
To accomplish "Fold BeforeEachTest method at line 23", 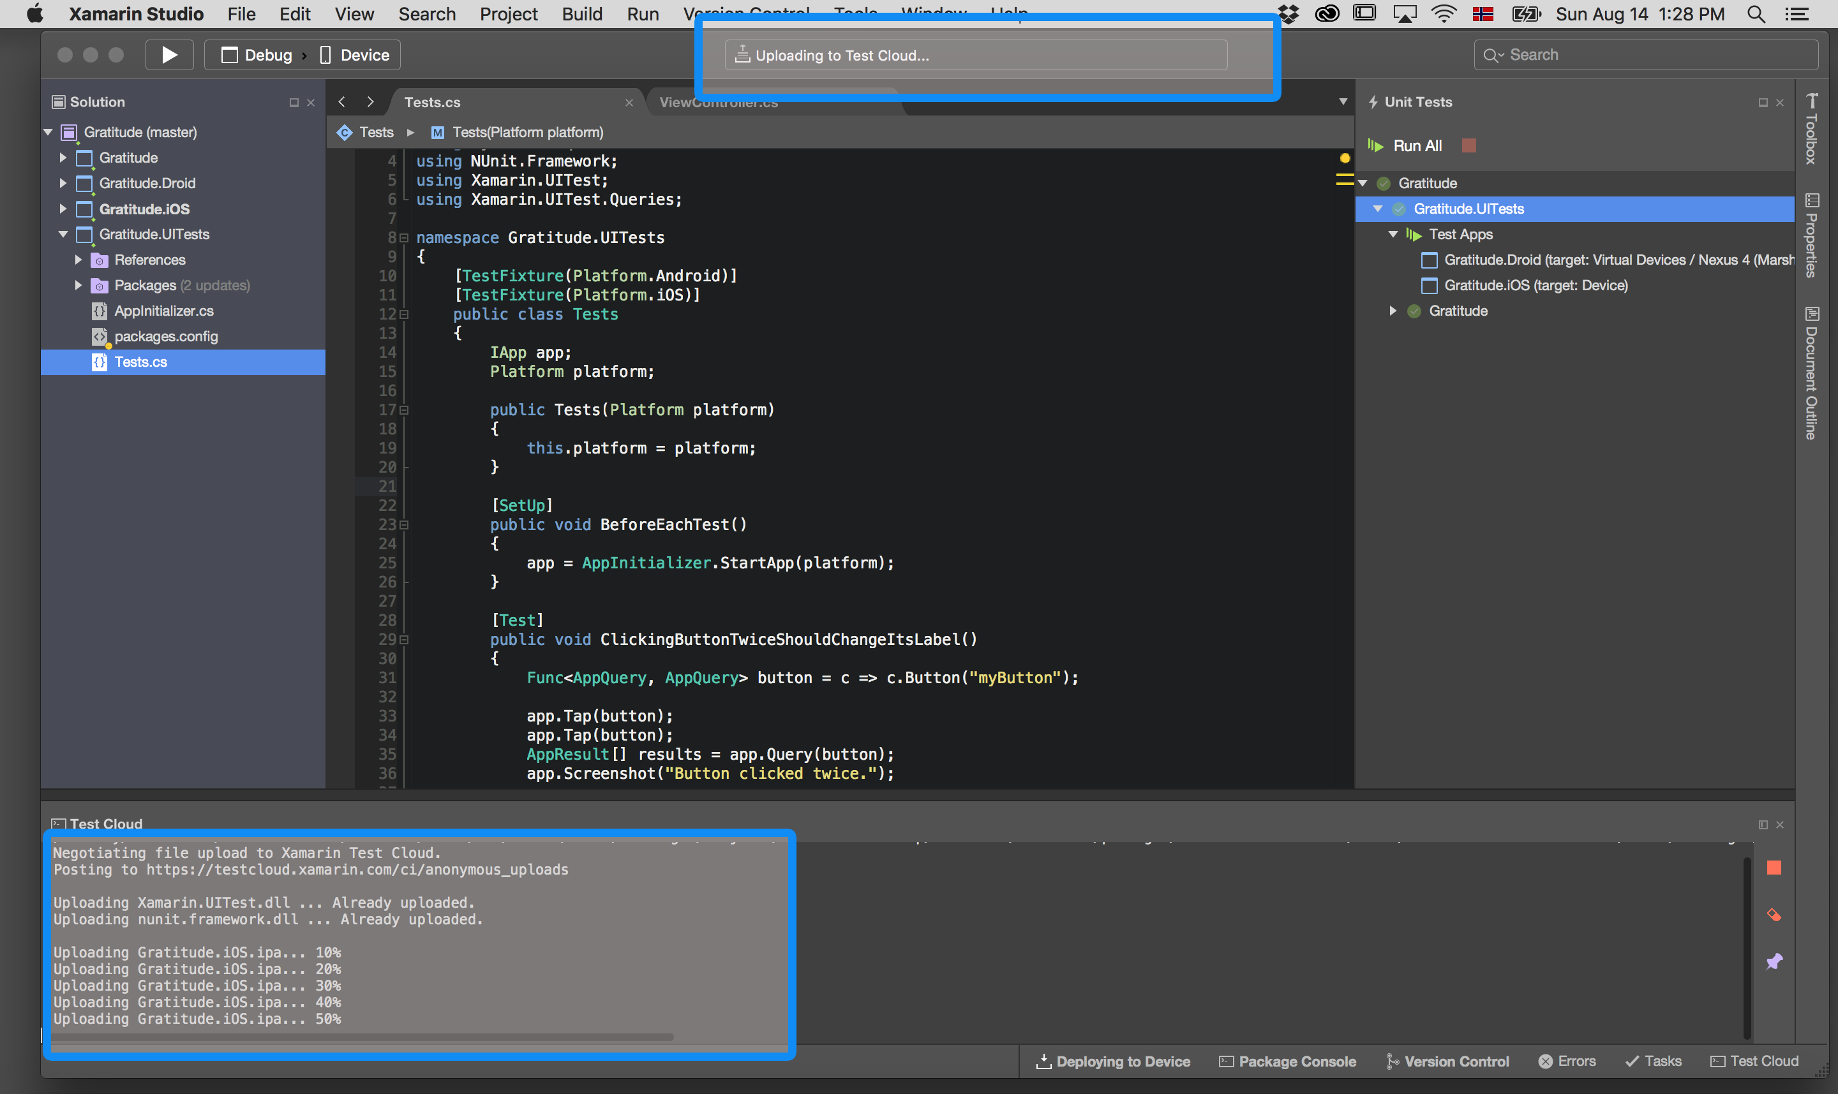I will point(403,526).
